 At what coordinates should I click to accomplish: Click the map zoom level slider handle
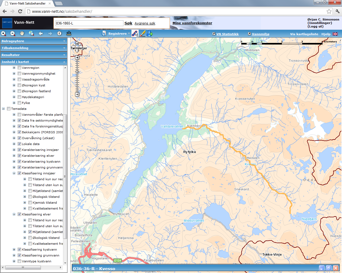coord(77,71)
